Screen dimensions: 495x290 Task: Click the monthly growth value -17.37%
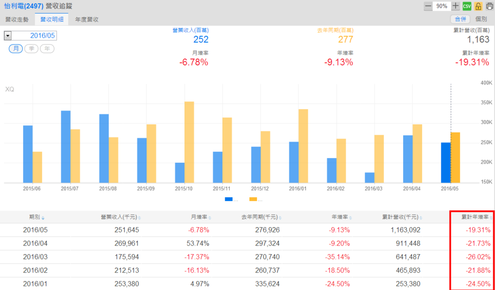pyautogui.click(x=197, y=257)
